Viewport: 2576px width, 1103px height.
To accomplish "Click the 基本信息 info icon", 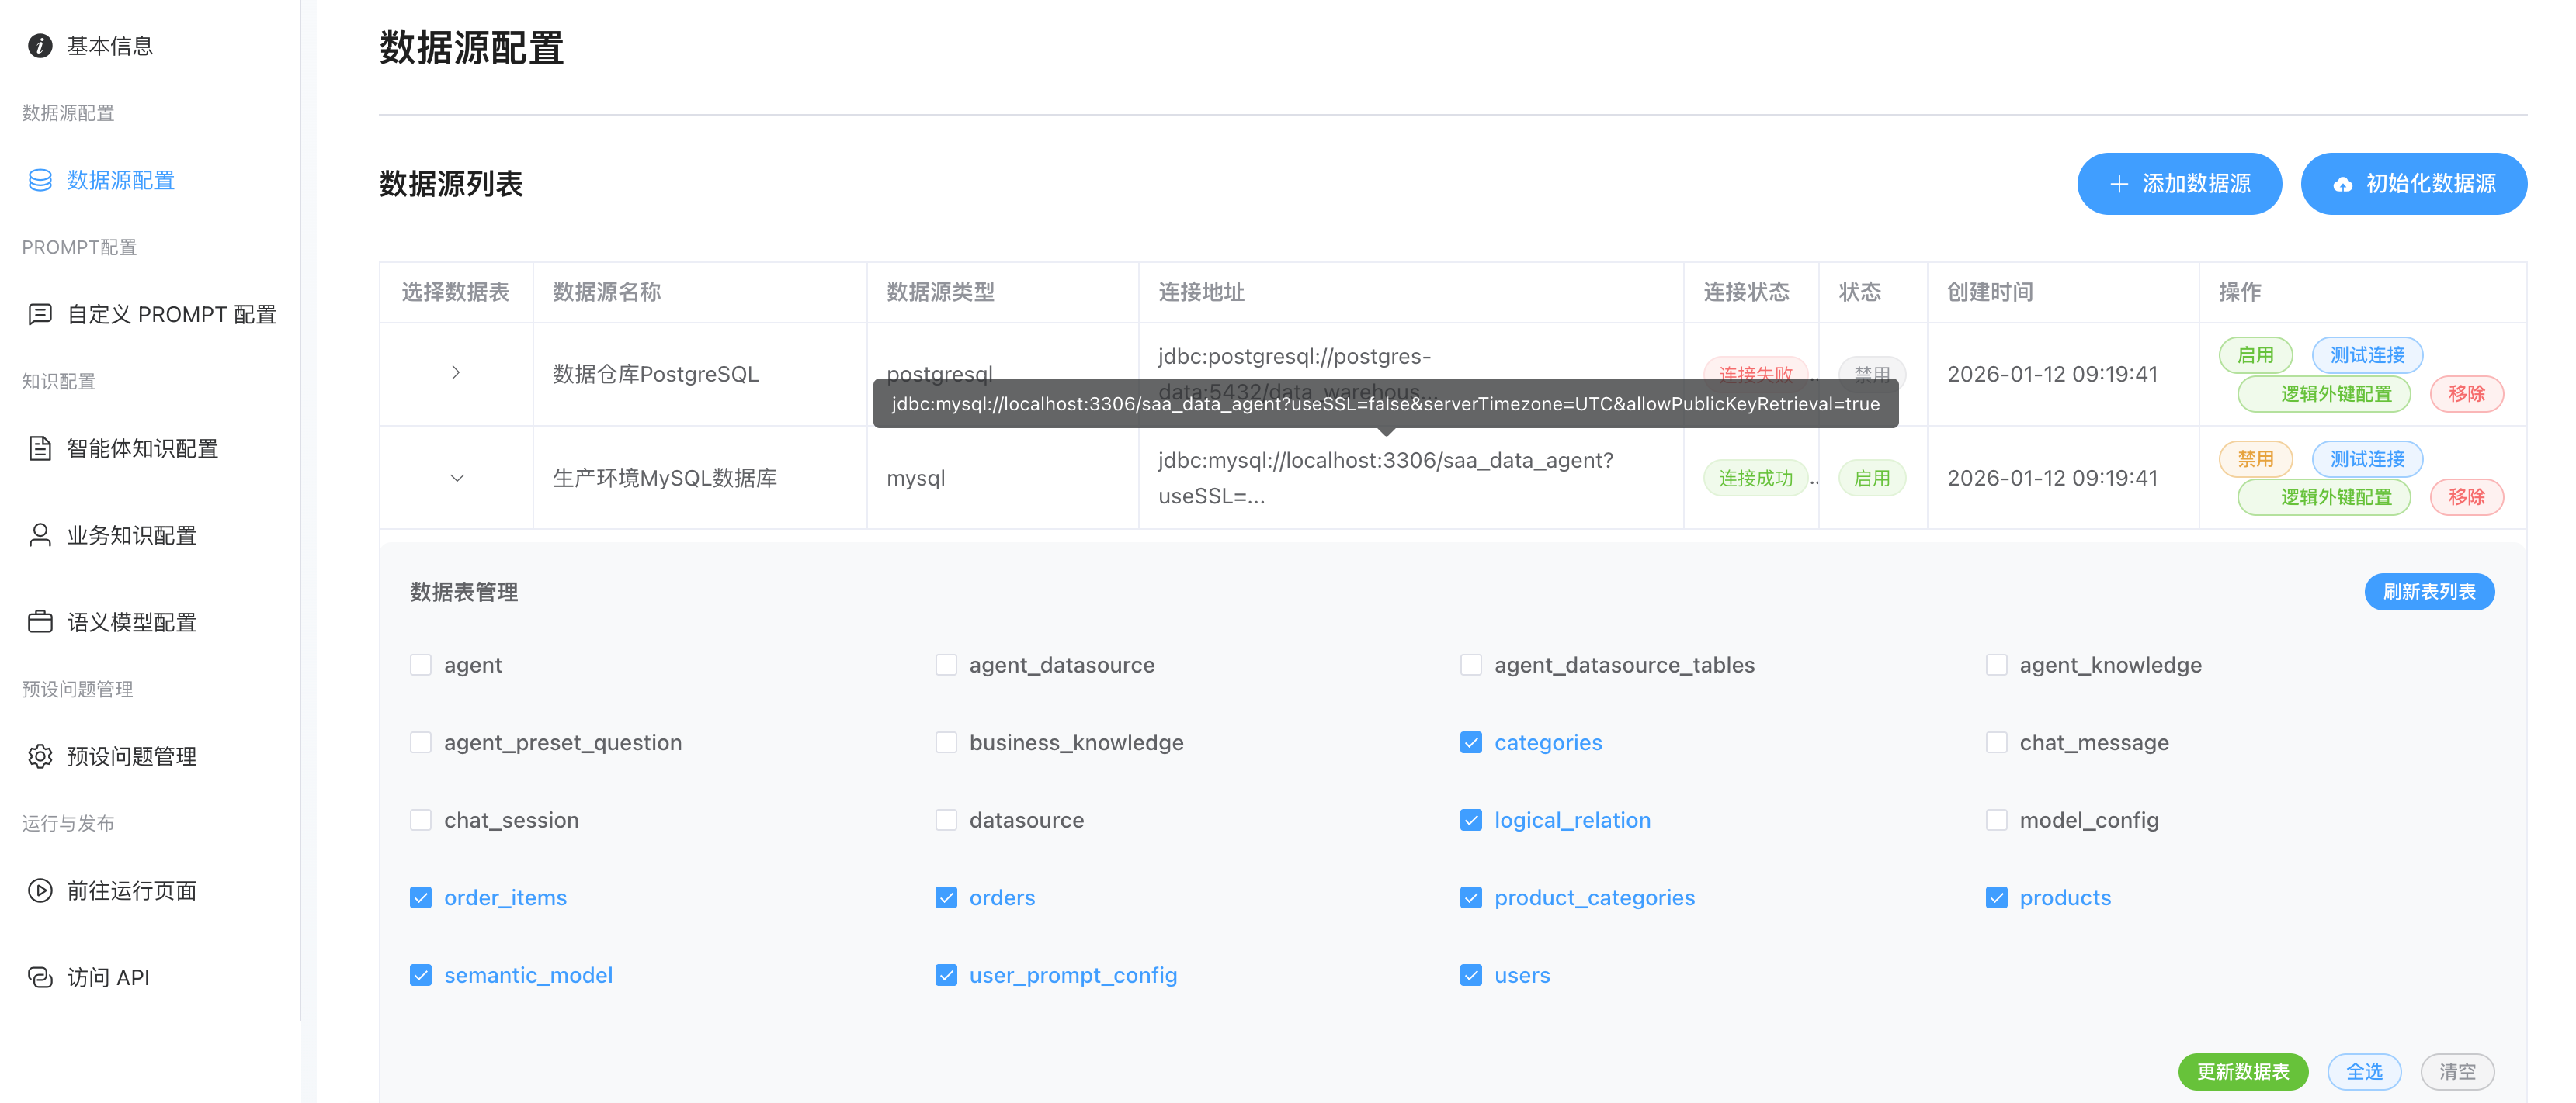I will pyautogui.click(x=40, y=46).
